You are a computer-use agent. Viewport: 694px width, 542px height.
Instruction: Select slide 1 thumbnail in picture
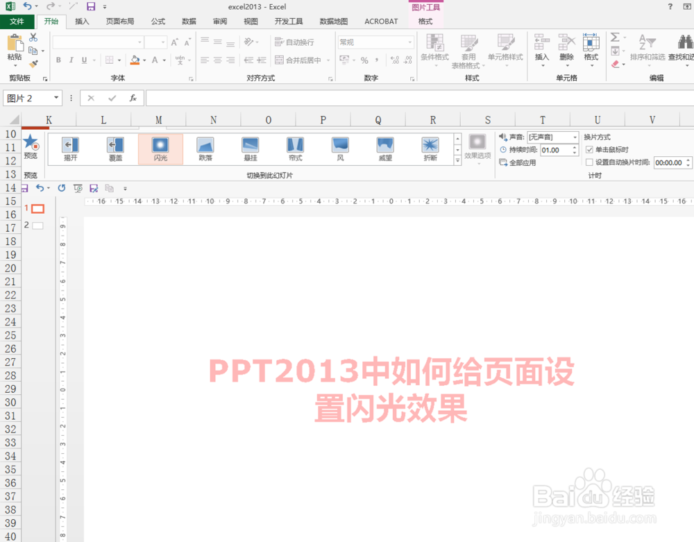point(38,208)
